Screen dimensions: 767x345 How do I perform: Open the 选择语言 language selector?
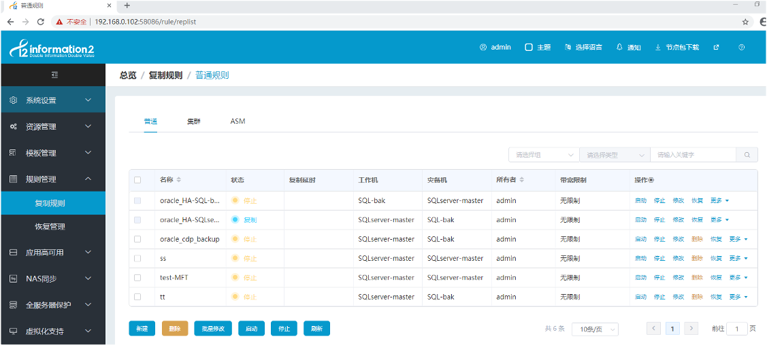pos(583,48)
